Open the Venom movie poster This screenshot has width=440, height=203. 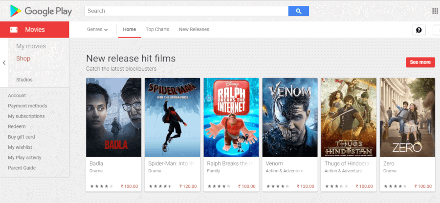290,117
